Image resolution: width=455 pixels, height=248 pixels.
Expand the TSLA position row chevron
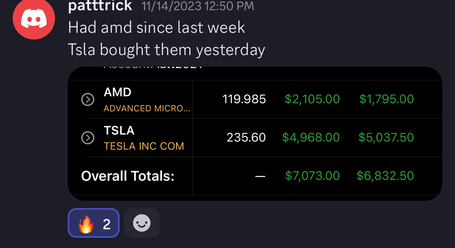[88, 138]
